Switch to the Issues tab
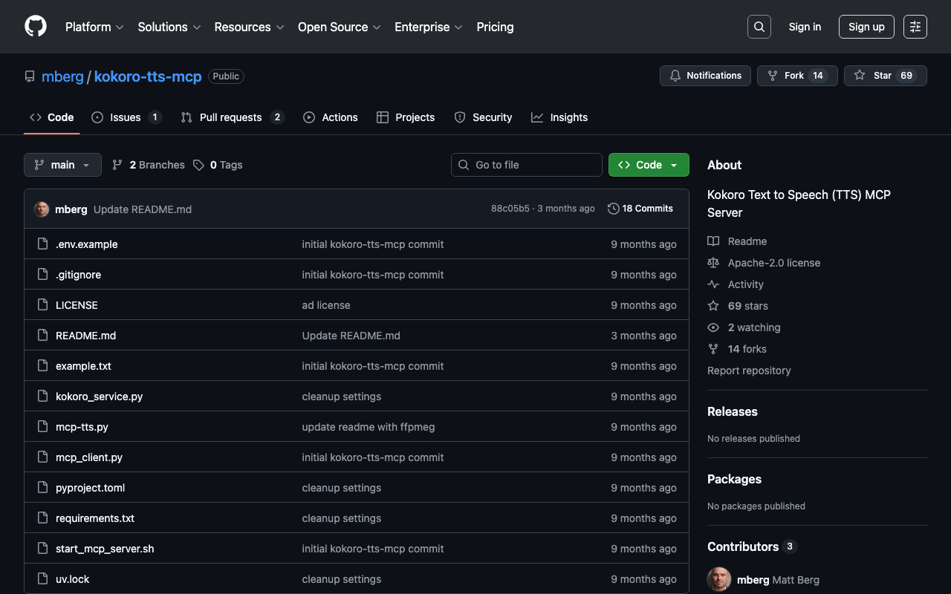Viewport: 951px width, 594px height. click(x=126, y=117)
